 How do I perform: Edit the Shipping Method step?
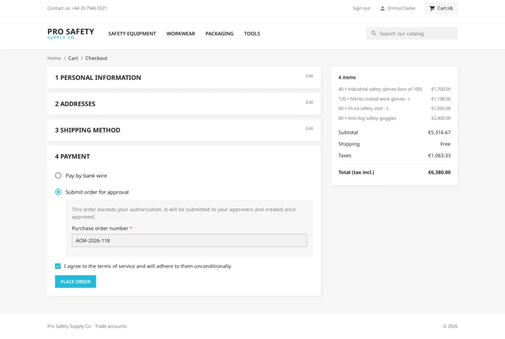(x=309, y=128)
